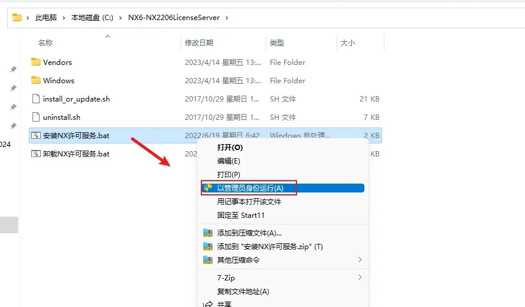Click the share icon at the menu bottom
The width and height of the screenshot is (525, 307).
pyautogui.click(x=208, y=304)
